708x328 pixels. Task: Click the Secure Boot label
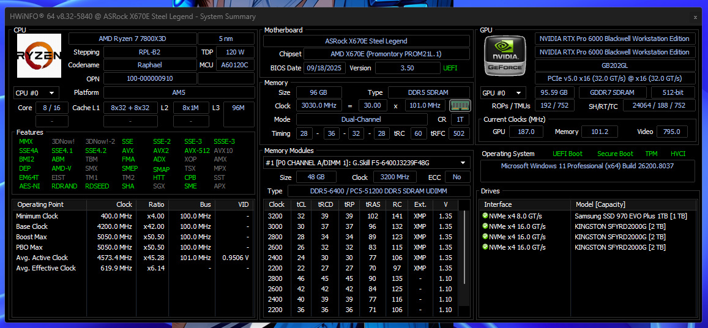click(x=615, y=154)
